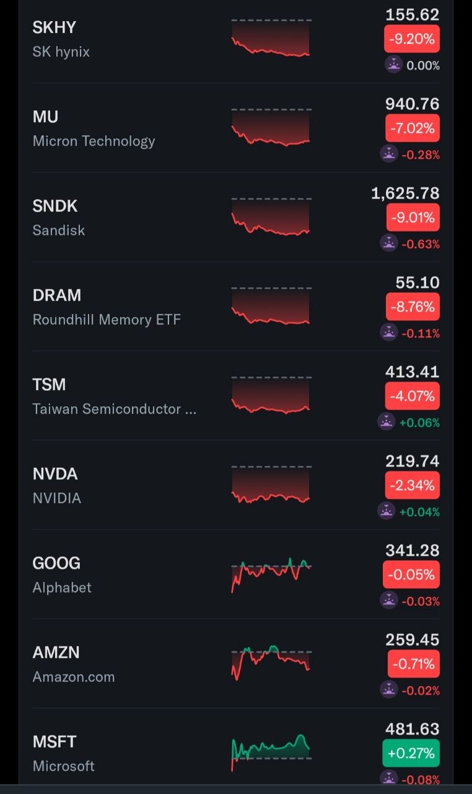Open the Roundhill Memory ETF listing
The height and width of the screenshot is (794, 472).
pos(236,306)
